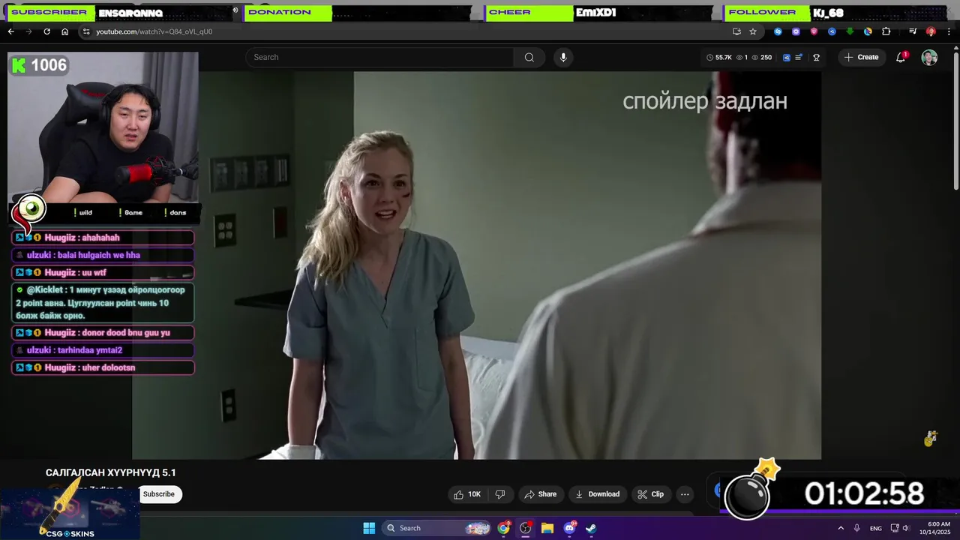
Task: Open the trophy icon in YouTube header
Action: [x=816, y=57]
